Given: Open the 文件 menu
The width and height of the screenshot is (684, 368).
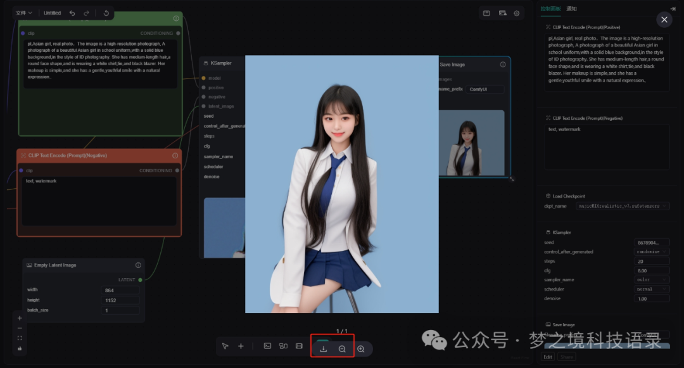Looking at the screenshot, I should tap(22, 13).
